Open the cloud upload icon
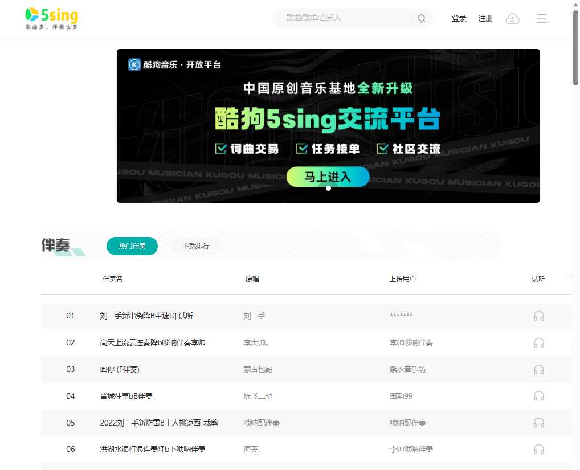 (512, 18)
